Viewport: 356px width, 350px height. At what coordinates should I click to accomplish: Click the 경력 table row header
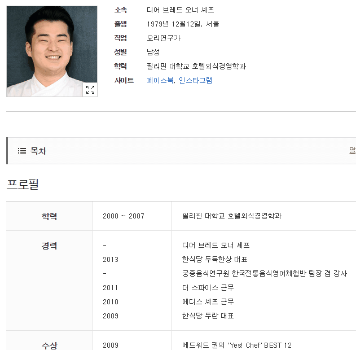pos(49,246)
